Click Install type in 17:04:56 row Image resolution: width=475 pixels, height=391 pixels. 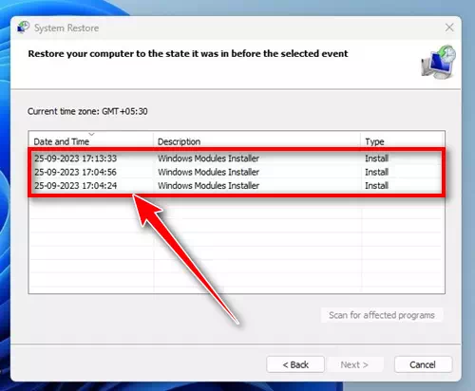(x=376, y=172)
